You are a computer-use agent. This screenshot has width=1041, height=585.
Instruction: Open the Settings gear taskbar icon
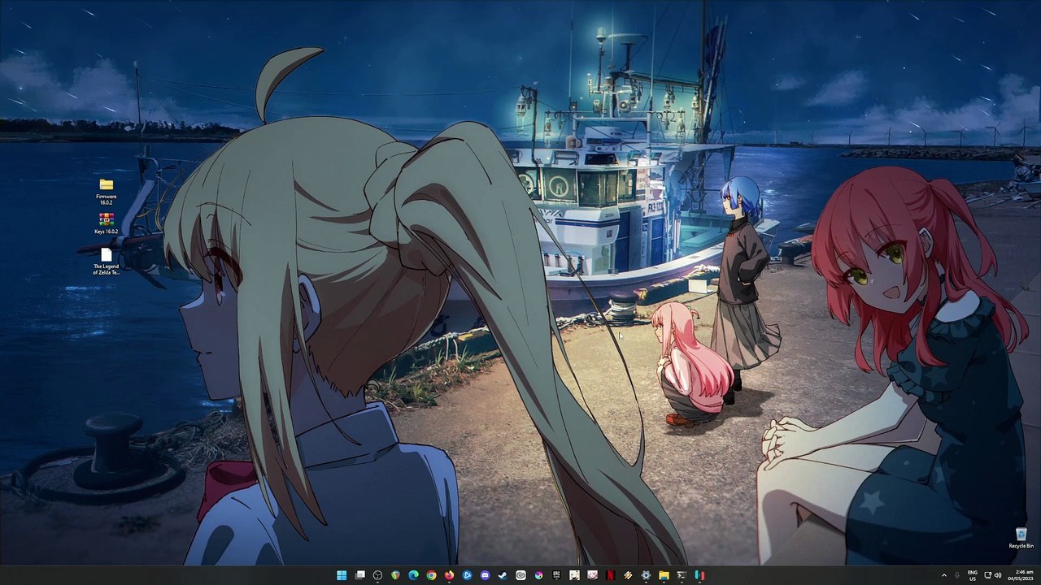(646, 575)
